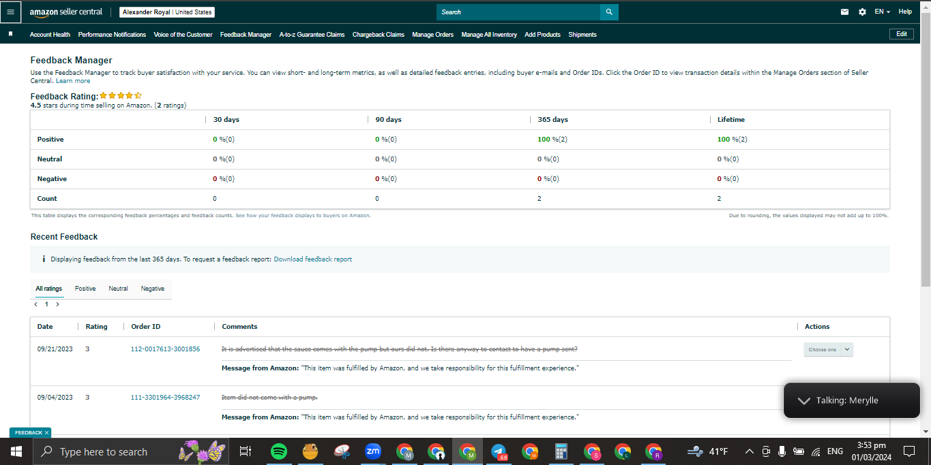This screenshot has height=465, width=931.
Task: Open Performance Notifications menu item
Action: point(112,35)
